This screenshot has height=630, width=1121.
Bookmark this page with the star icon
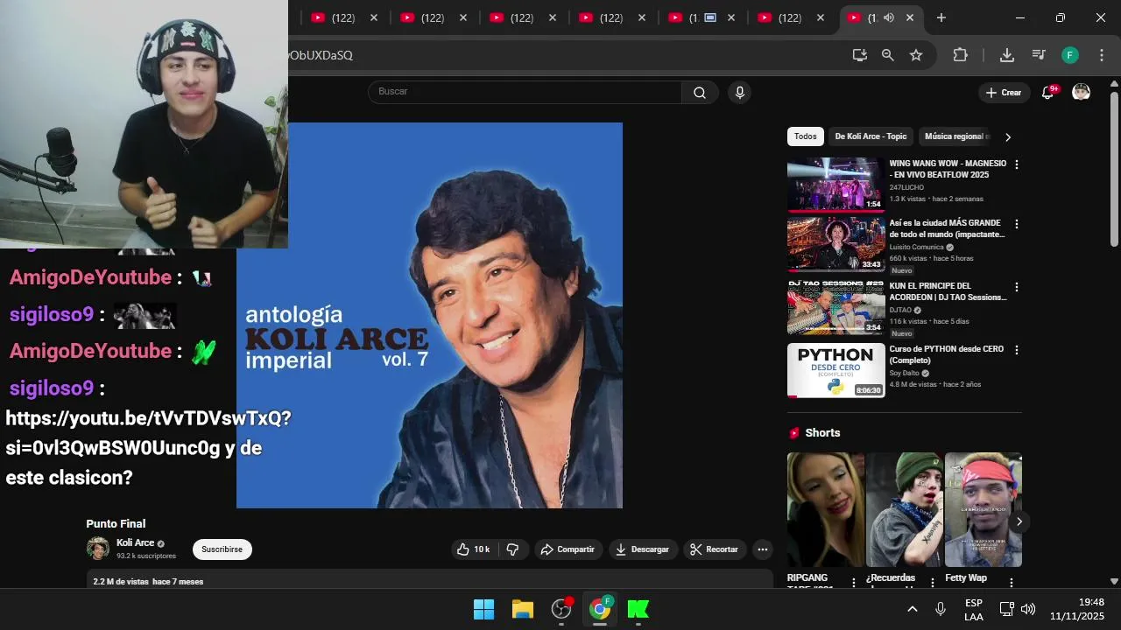coord(916,55)
